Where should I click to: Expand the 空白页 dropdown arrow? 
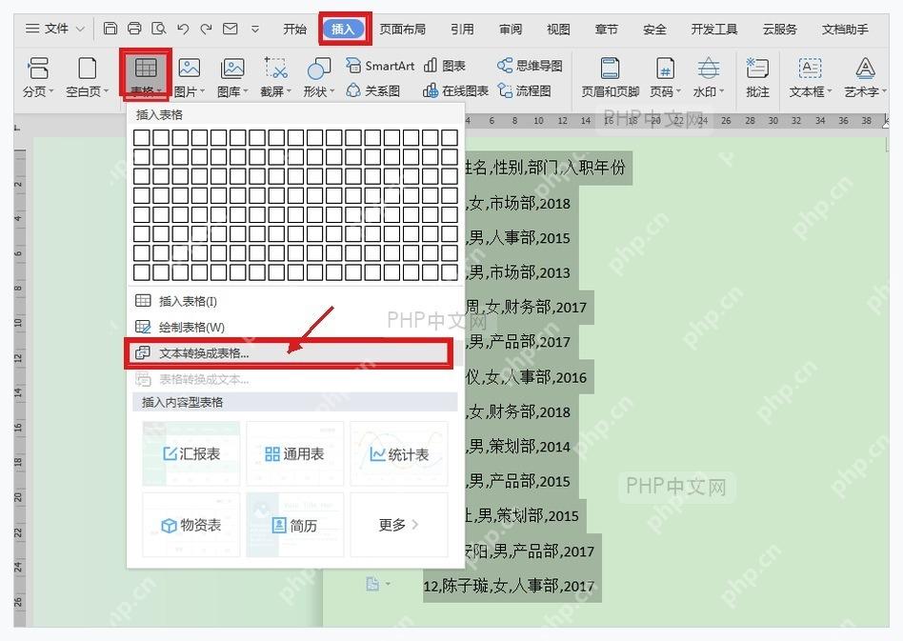pyautogui.click(x=106, y=91)
